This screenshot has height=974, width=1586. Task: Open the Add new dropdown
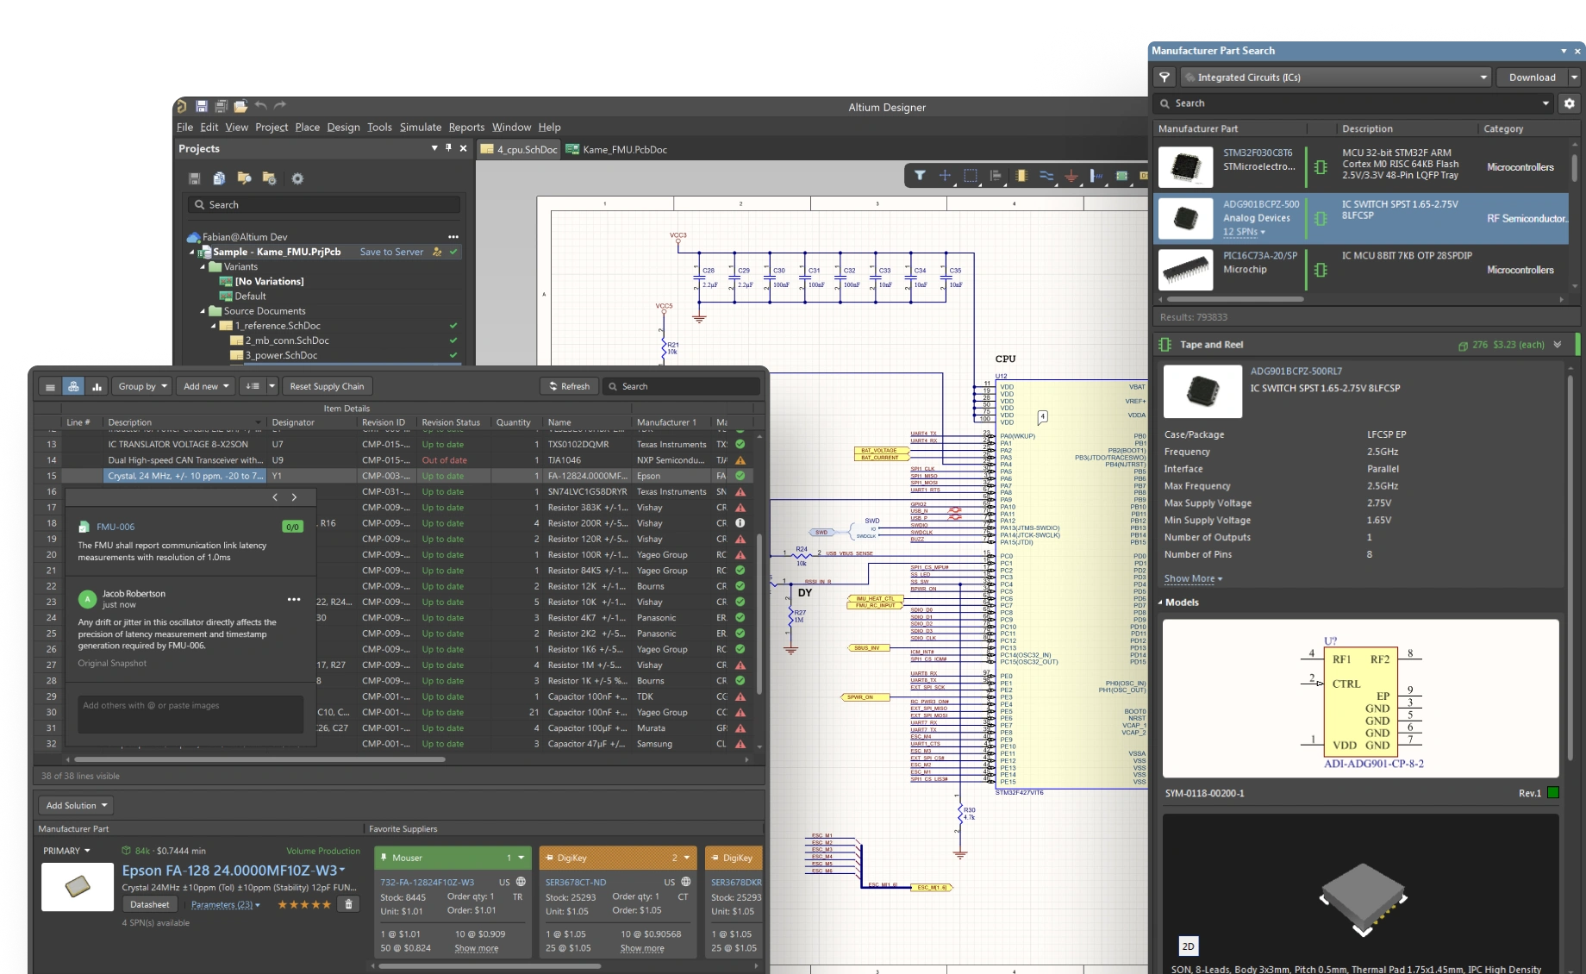tap(206, 387)
